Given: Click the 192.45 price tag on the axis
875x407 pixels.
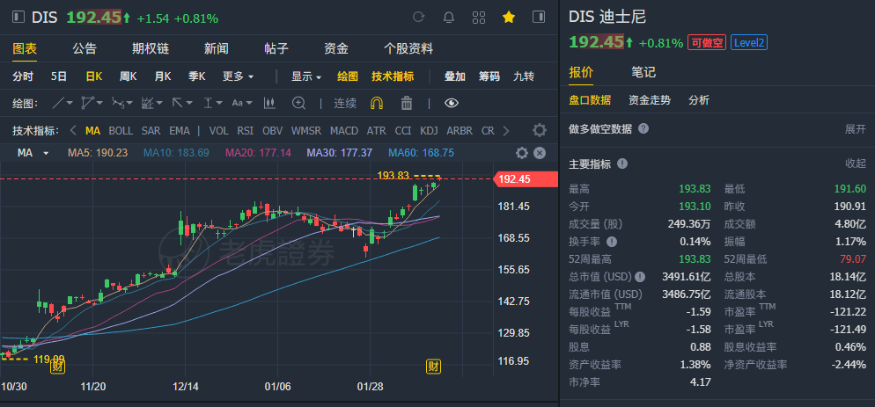Looking at the screenshot, I should click(x=526, y=179).
